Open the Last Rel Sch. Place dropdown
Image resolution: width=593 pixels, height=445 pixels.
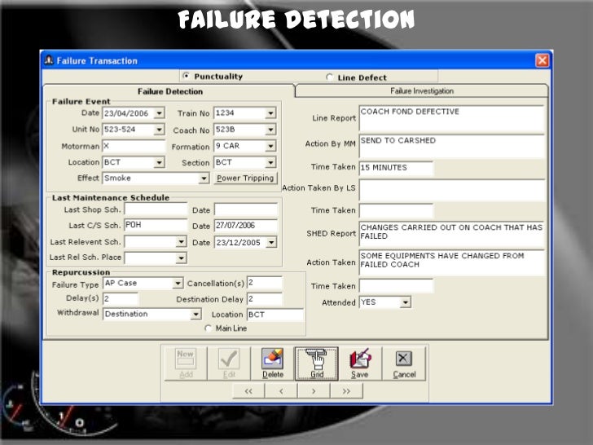[182, 258]
